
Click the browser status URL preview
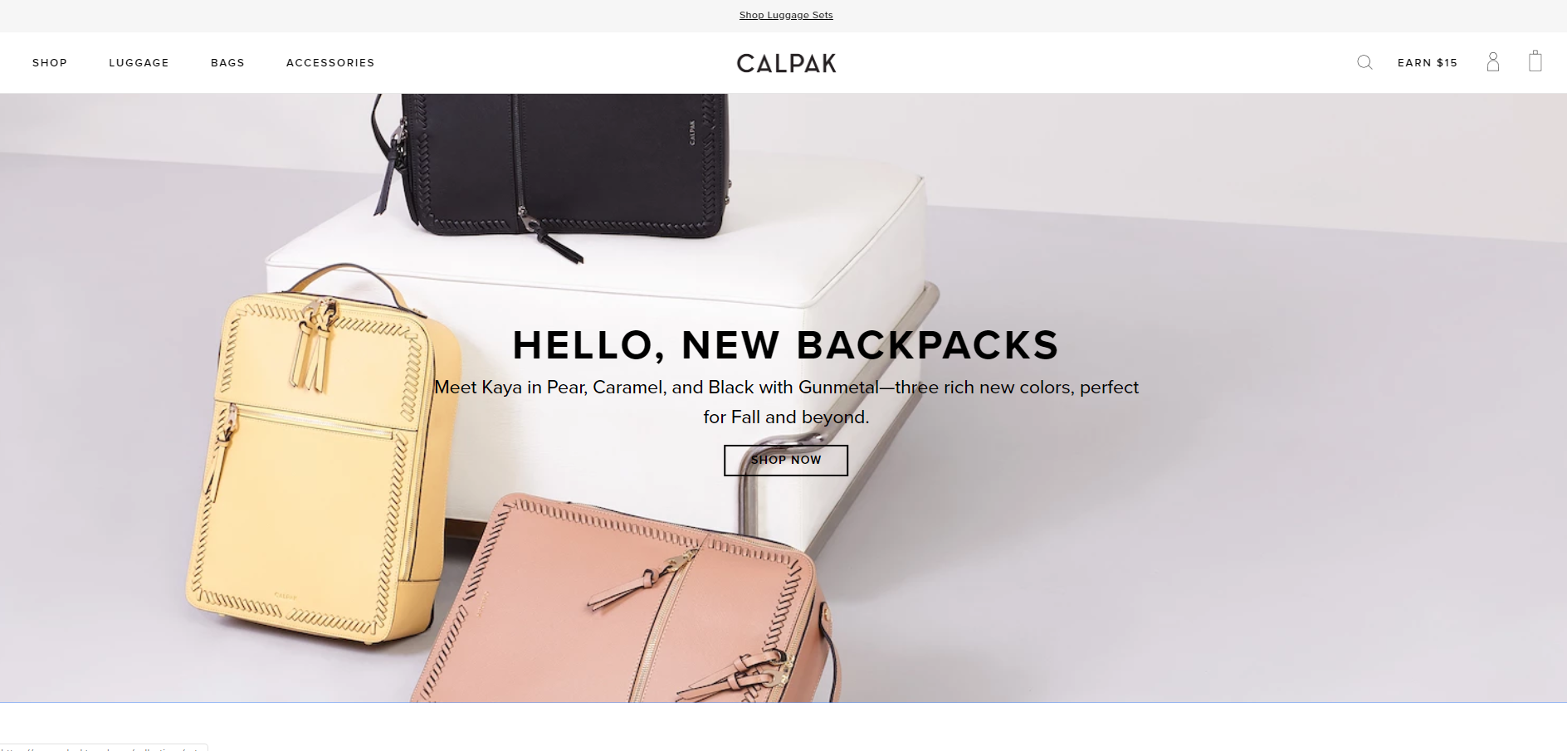pyautogui.click(x=104, y=748)
